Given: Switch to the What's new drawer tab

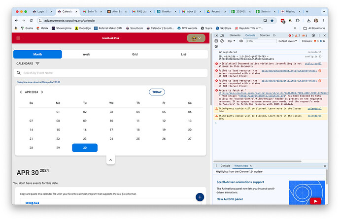Looking at the screenshot, I should [241, 166].
